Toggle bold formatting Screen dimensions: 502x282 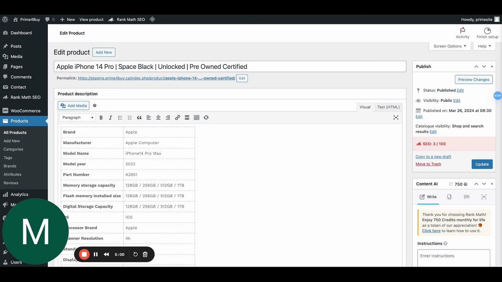click(x=101, y=117)
